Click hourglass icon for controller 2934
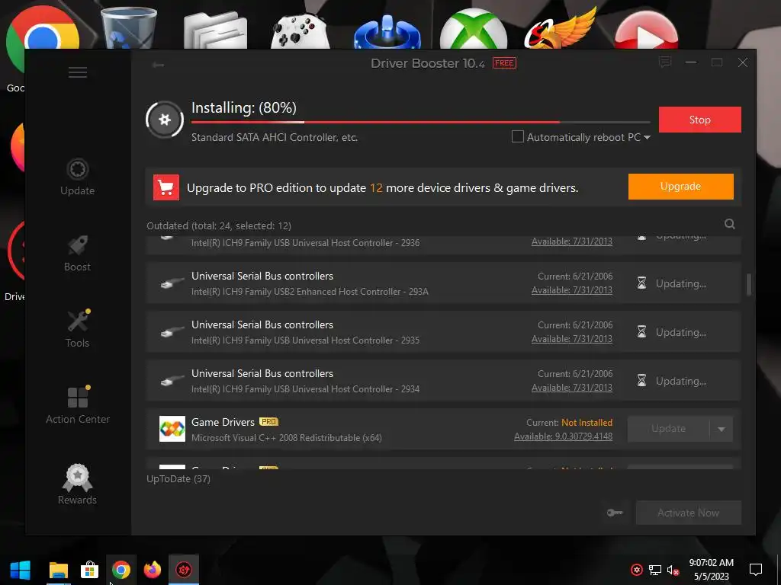781x585 pixels. coord(641,381)
